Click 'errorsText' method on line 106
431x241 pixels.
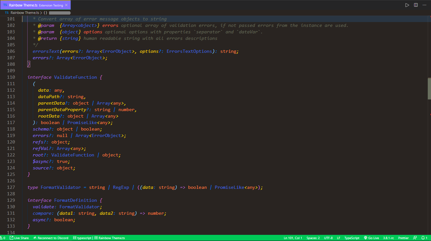pyautogui.click(x=46, y=51)
